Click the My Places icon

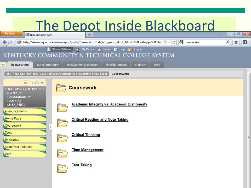pos(78,50)
